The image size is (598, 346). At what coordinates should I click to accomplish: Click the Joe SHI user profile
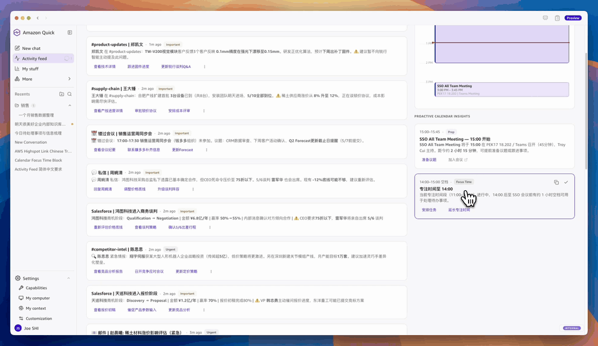[x=31, y=328]
